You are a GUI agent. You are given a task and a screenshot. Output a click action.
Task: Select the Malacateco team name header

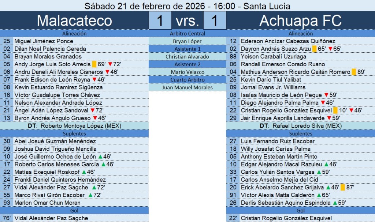pyautogui.click(x=74, y=21)
